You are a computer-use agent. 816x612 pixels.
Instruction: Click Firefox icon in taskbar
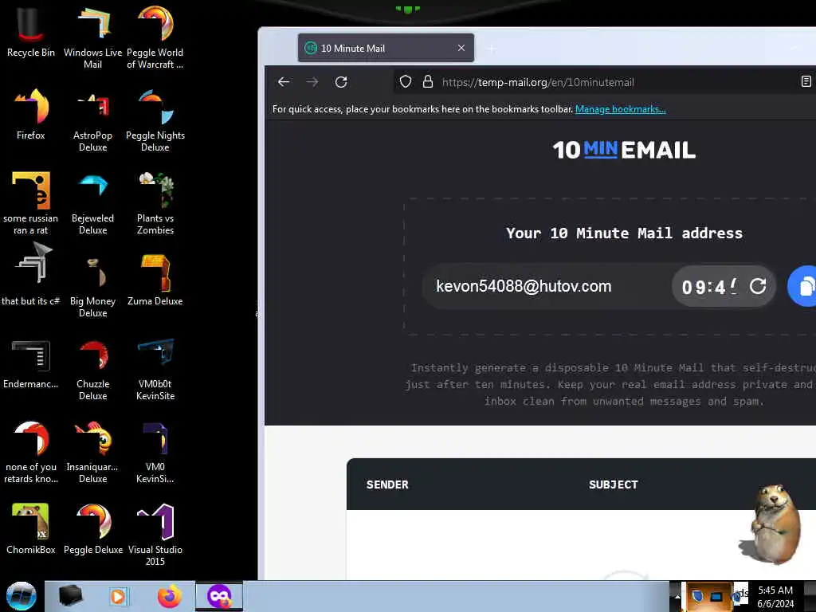[x=170, y=596]
